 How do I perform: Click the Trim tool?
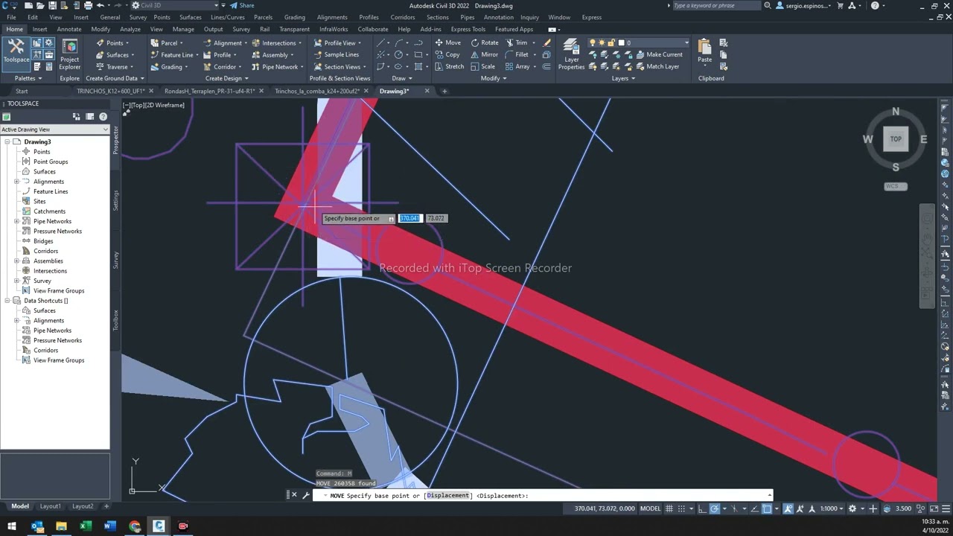click(x=516, y=42)
